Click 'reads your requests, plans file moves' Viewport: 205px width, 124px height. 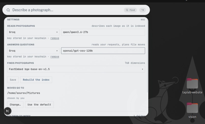coord(118,44)
